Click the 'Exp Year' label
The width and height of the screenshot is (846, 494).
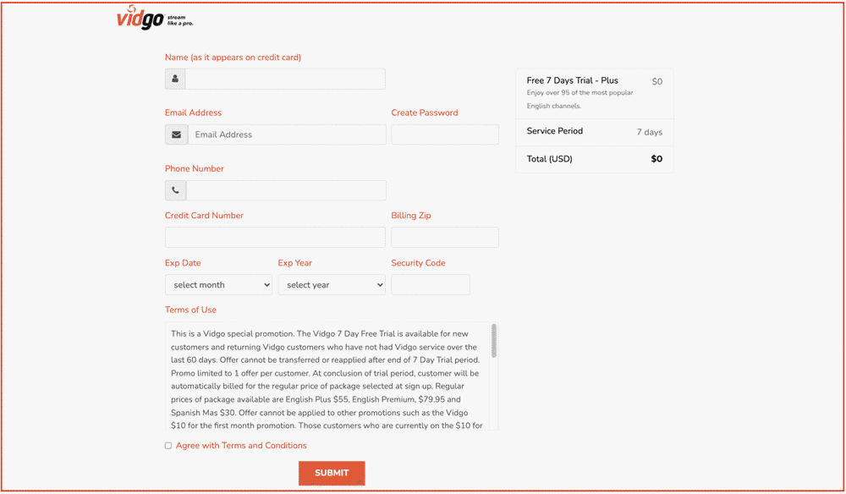295,263
